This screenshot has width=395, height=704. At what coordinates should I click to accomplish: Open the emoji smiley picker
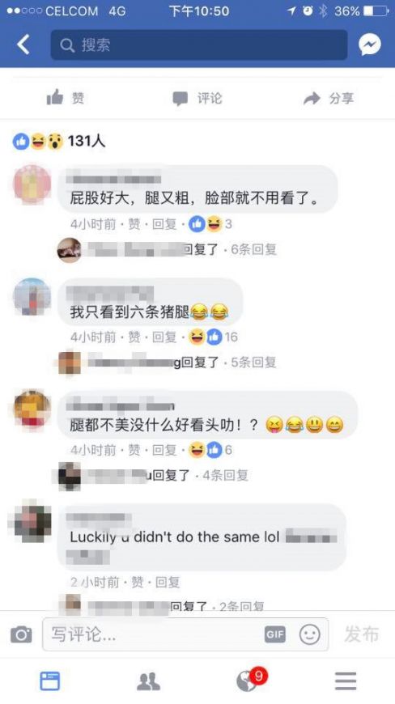click(310, 634)
